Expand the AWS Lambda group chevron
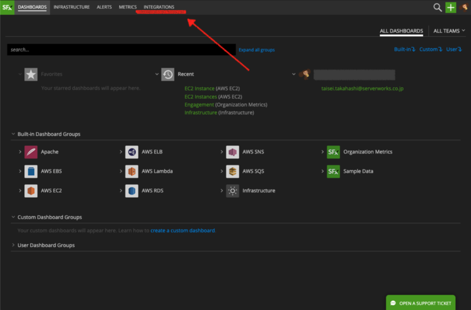Image resolution: width=471 pixels, height=310 pixels. pos(121,171)
